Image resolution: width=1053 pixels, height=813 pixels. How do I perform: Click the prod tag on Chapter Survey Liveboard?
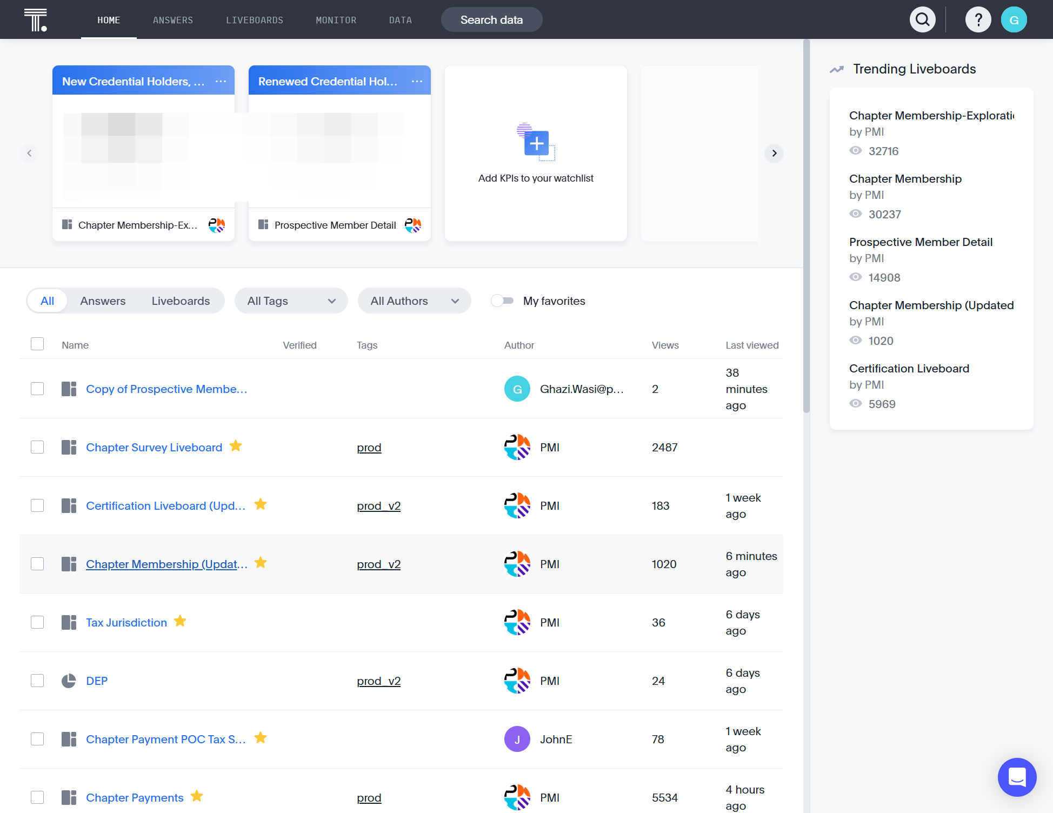(x=369, y=448)
